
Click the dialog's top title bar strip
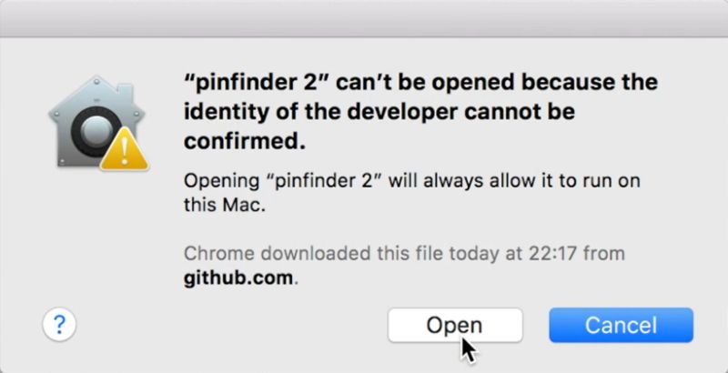click(x=364, y=18)
